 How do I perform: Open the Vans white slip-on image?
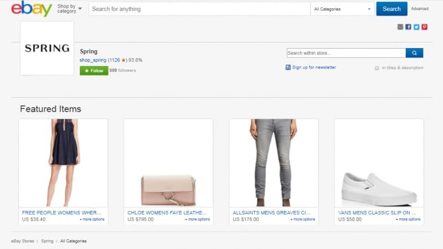click(x=379, y=163)
